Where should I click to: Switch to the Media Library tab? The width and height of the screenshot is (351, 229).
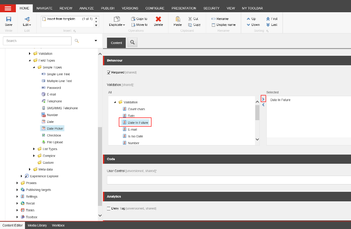37,225
